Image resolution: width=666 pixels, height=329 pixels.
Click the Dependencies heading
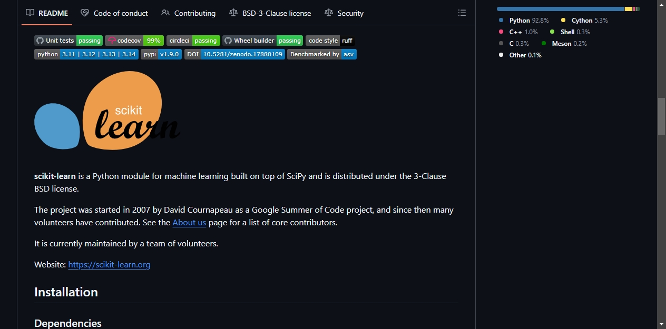[67, 323]
